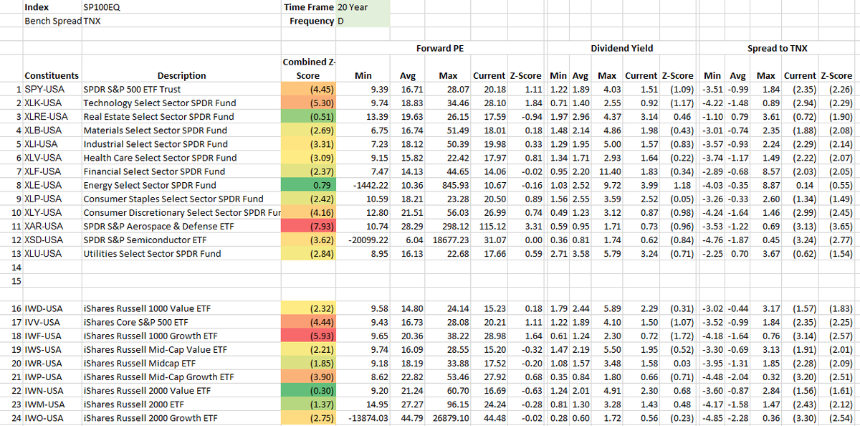860x426 pixels.
Task: Click the green (0.30) combined Z-score cell
Action: (x=310, y=389)
